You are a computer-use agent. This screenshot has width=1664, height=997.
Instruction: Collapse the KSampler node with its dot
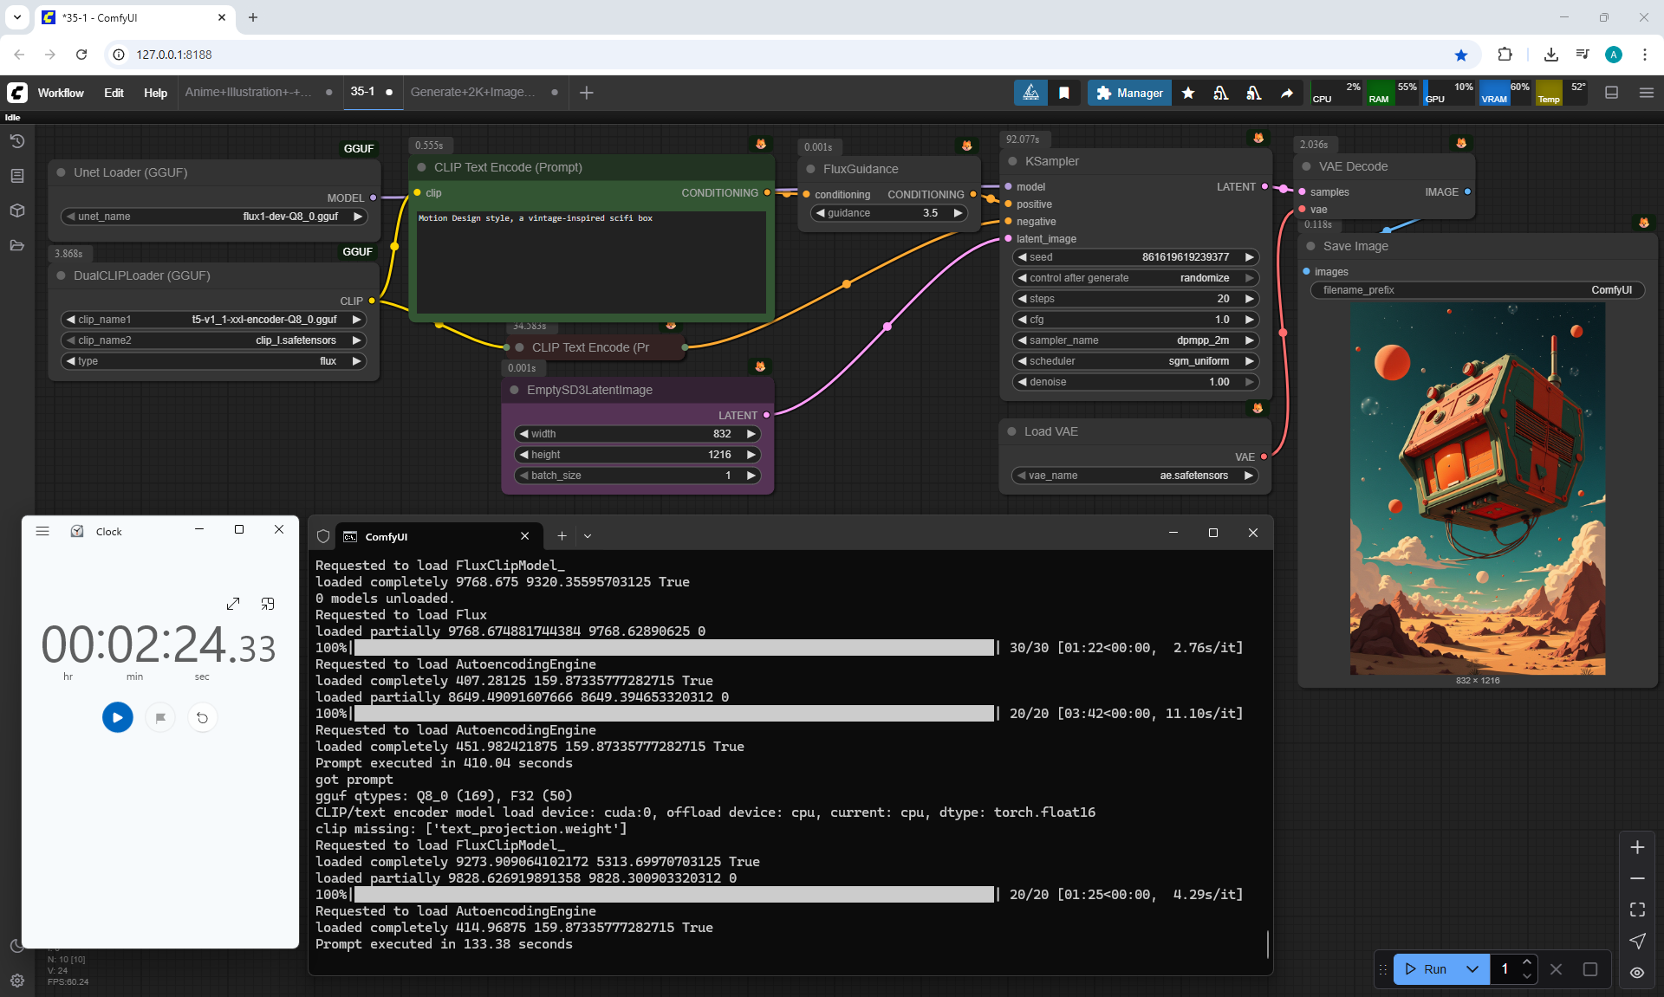click(x=1012, y=161)
